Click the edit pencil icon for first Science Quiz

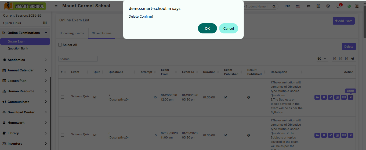(331, 97)
